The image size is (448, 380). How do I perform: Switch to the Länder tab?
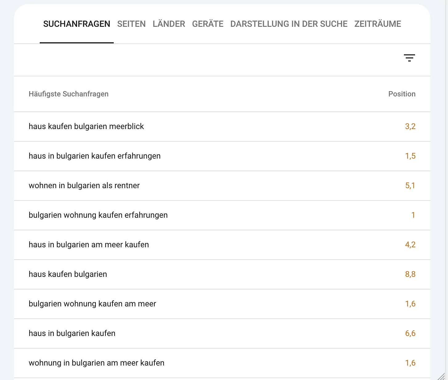pyautogui.click(x=169, y=24)
